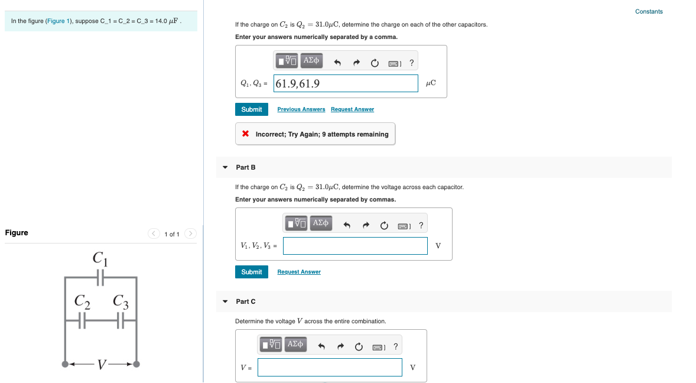Redo edit in Part B answer
This screenshot has width=696, height=383.
point(366,225)
